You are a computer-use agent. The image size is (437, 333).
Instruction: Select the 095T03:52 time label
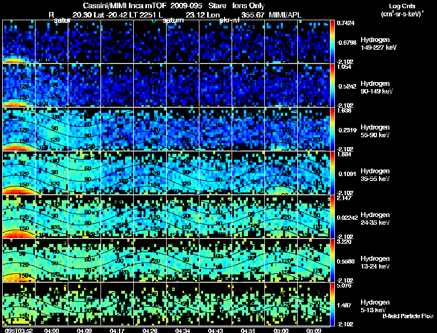(x=19, y=331)
